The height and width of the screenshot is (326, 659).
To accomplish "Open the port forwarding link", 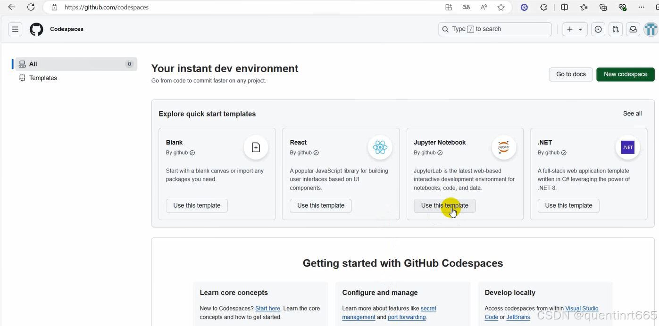I will point(407,317).
